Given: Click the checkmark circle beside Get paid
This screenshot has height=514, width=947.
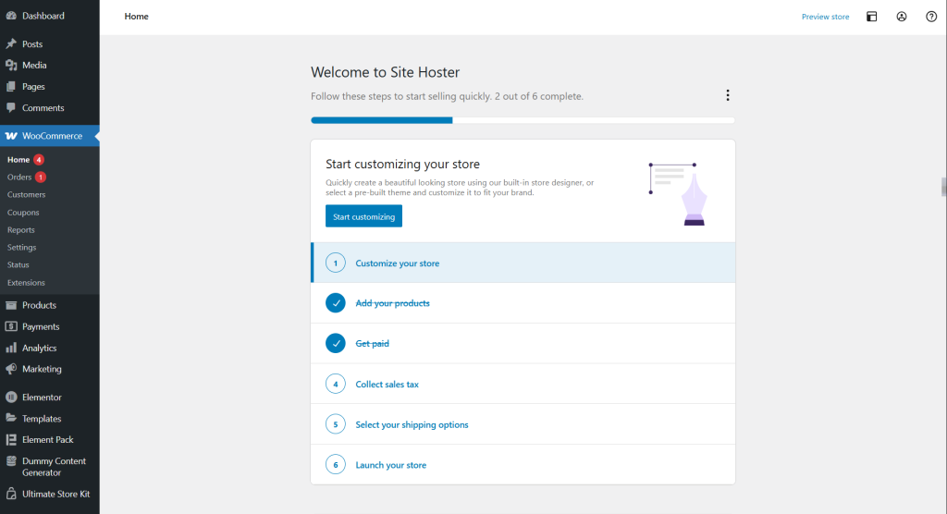Looking at the screenshot, I should pos(335,343).
